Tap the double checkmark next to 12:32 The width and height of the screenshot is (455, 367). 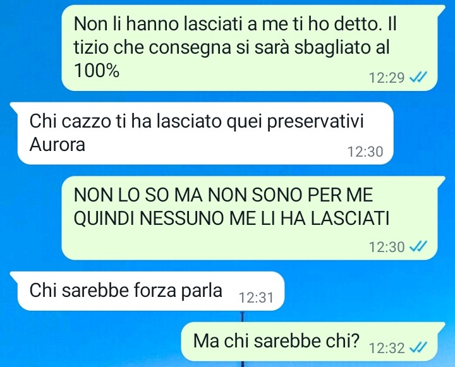[418, 347]
